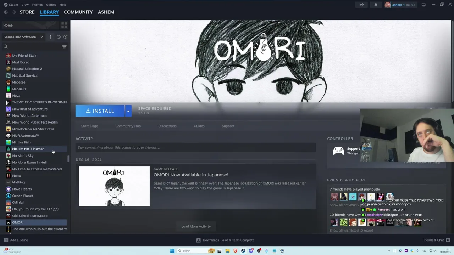Switch to the COMMUNITY tab
Image resolution: width=454 pixels, height=255 pixels.
pos(78,12)
